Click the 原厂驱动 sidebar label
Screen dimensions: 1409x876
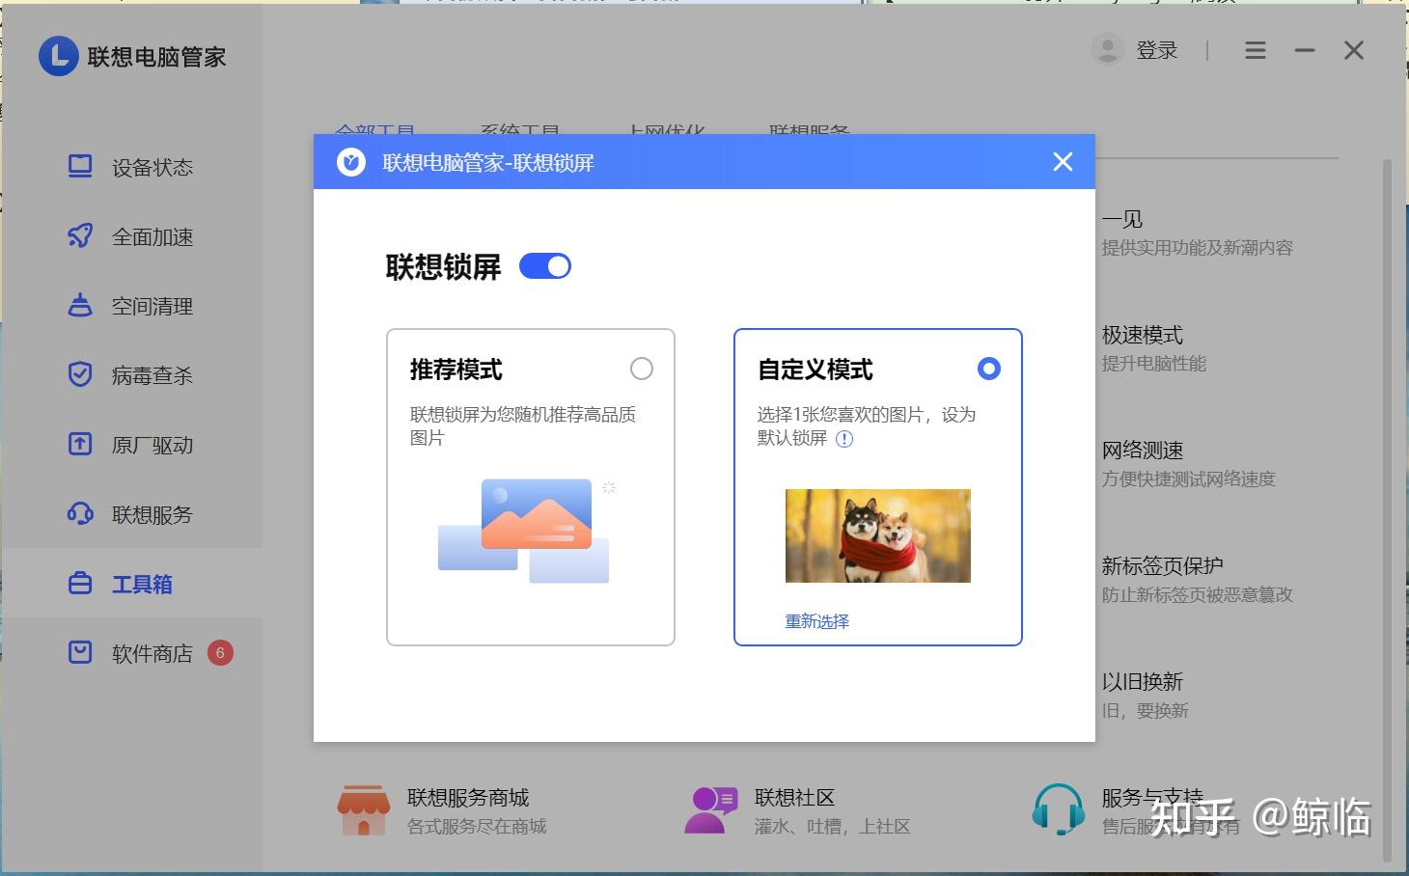[x=152, y=445]
